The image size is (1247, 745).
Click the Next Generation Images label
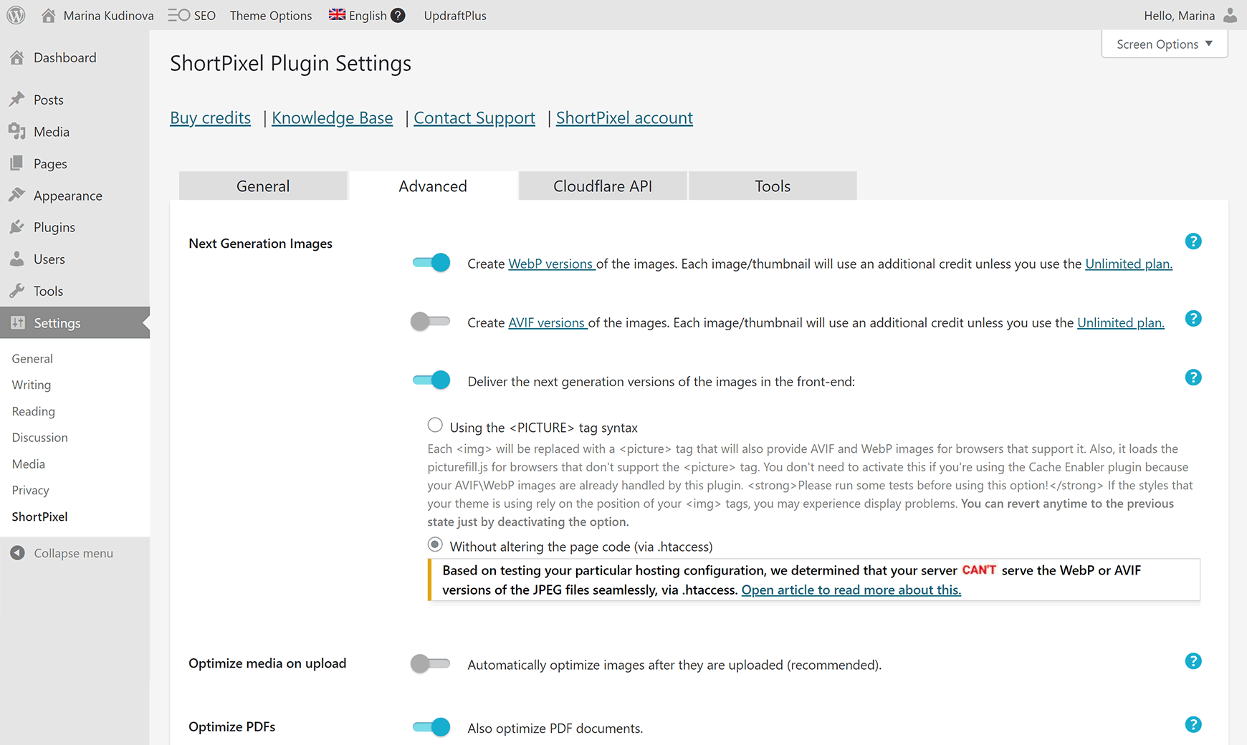point(260,244)
